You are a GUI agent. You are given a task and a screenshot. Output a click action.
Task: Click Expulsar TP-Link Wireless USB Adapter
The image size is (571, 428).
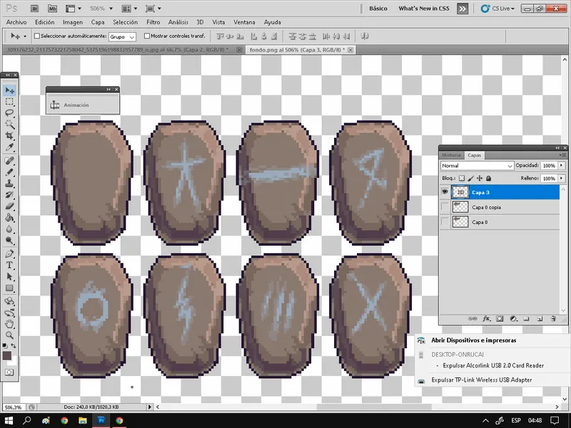click(x=481, y=380)
